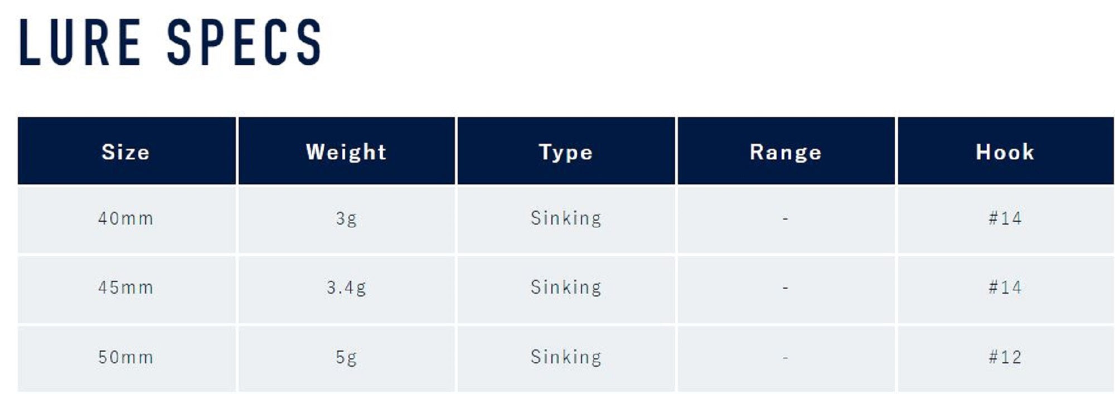
Task: Click the Range column header
Action: click(786, 152)
